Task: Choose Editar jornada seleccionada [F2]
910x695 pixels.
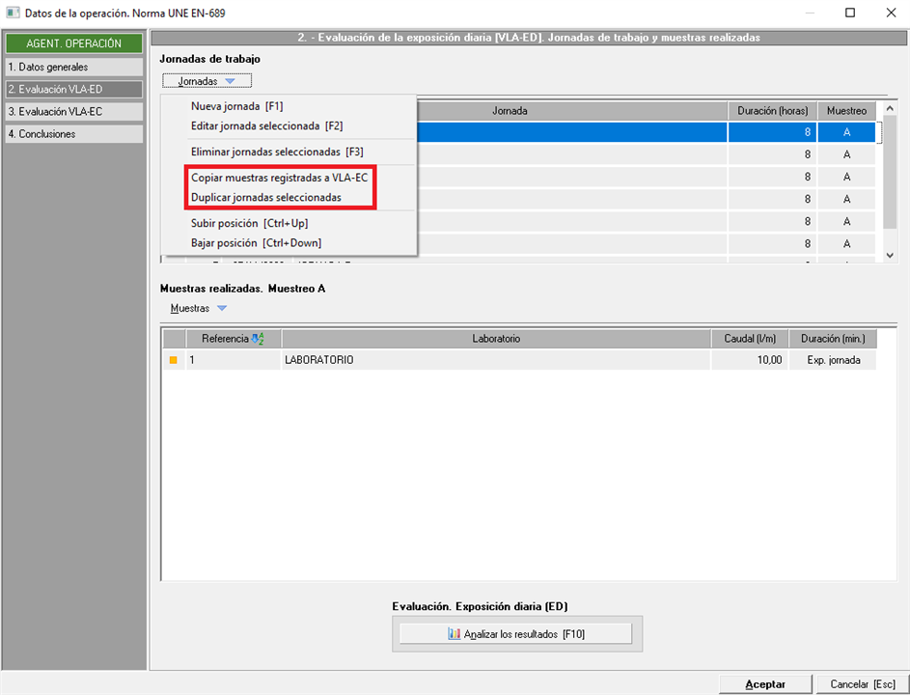Action: 267,126
